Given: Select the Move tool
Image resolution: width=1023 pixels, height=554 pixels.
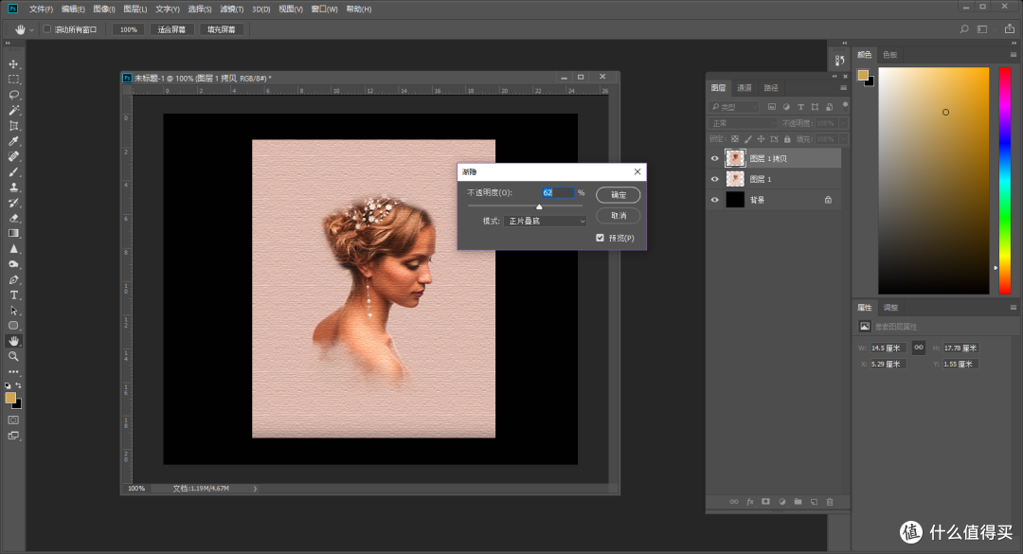Looking at the screenshot, I should [x=13, y=64].
